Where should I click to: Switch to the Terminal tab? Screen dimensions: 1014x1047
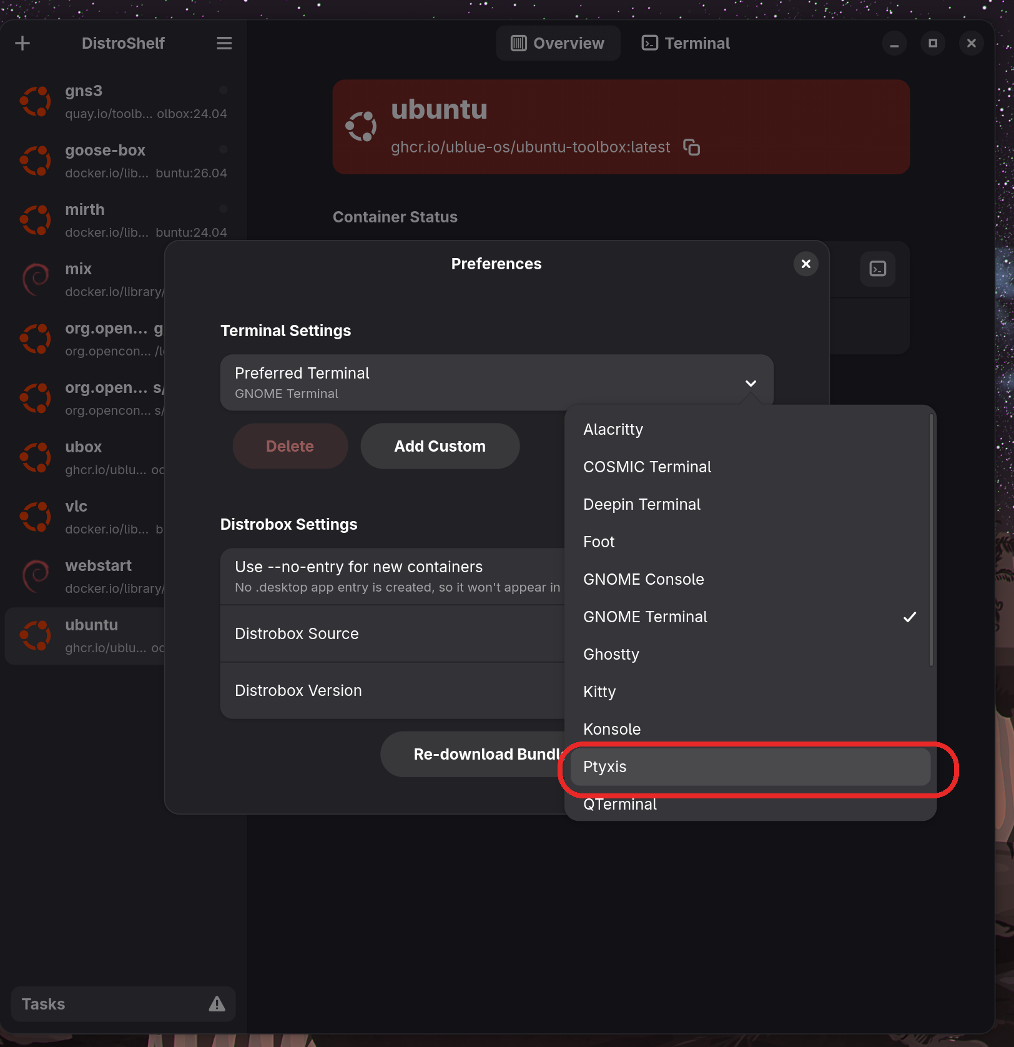click(x=686, y=43)
